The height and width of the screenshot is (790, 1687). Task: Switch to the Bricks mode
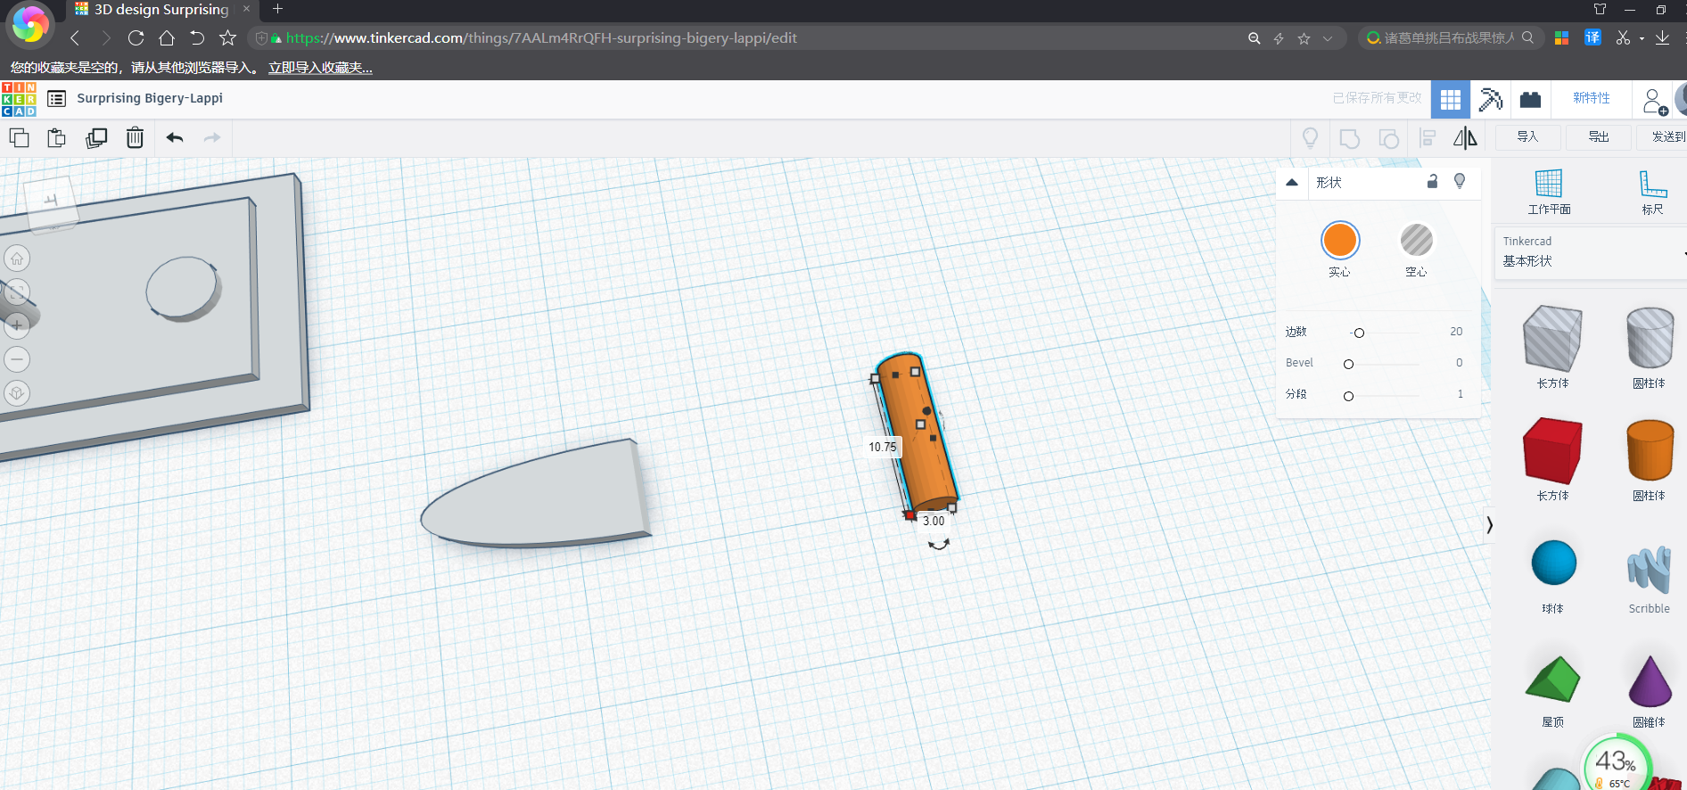tap(1530, 99)
